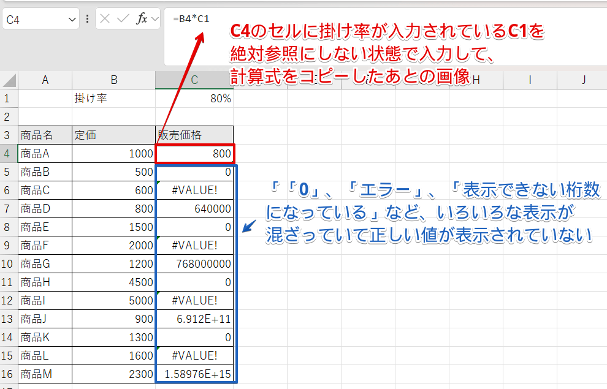Screen dimensions: 607x389
Task: Select 商品L price cell 1600
Action: [x=114, y=355]
